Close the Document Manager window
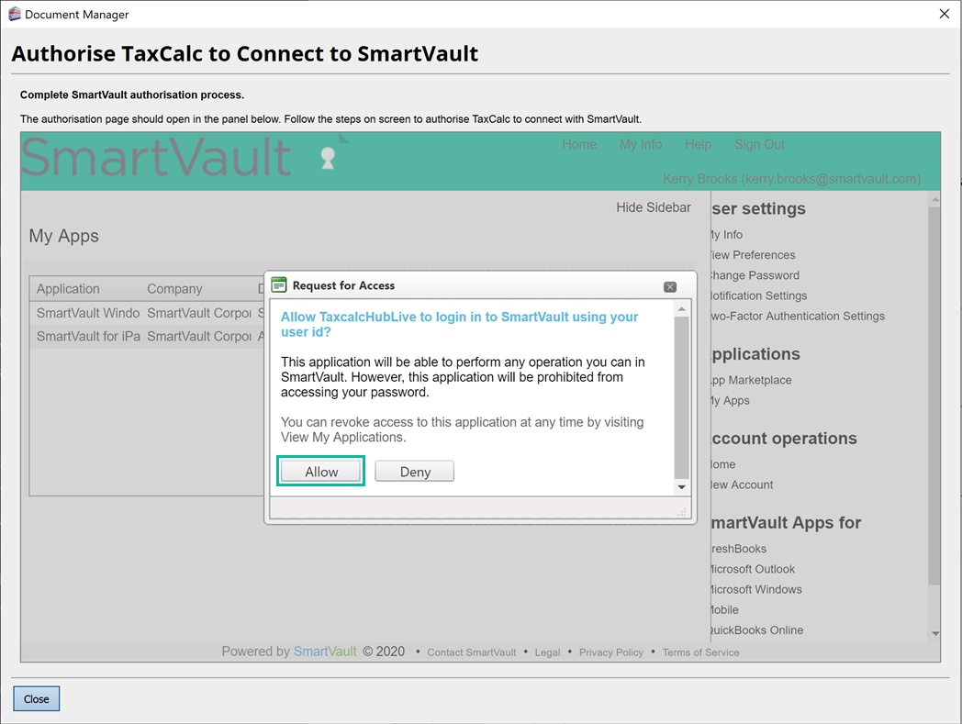This screenshot has width=962, height=724. click(x=945, y=14)
